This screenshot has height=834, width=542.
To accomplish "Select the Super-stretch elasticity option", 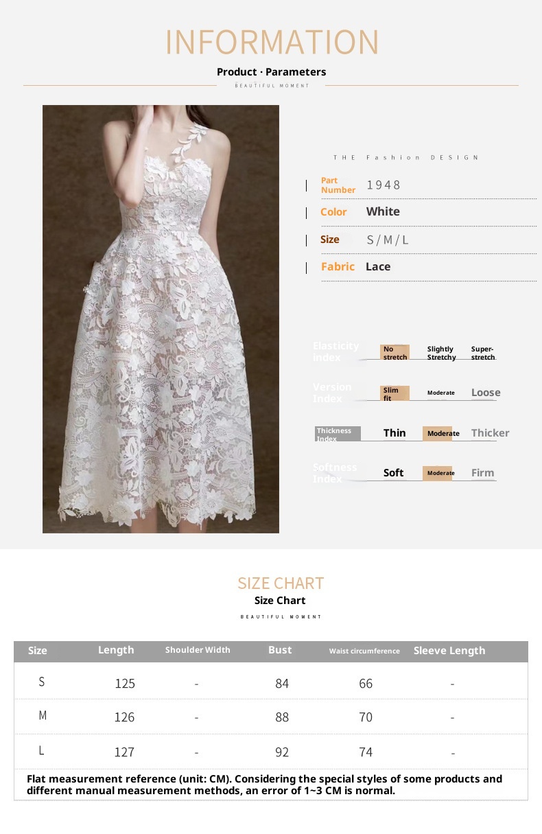I will (483, 353).
